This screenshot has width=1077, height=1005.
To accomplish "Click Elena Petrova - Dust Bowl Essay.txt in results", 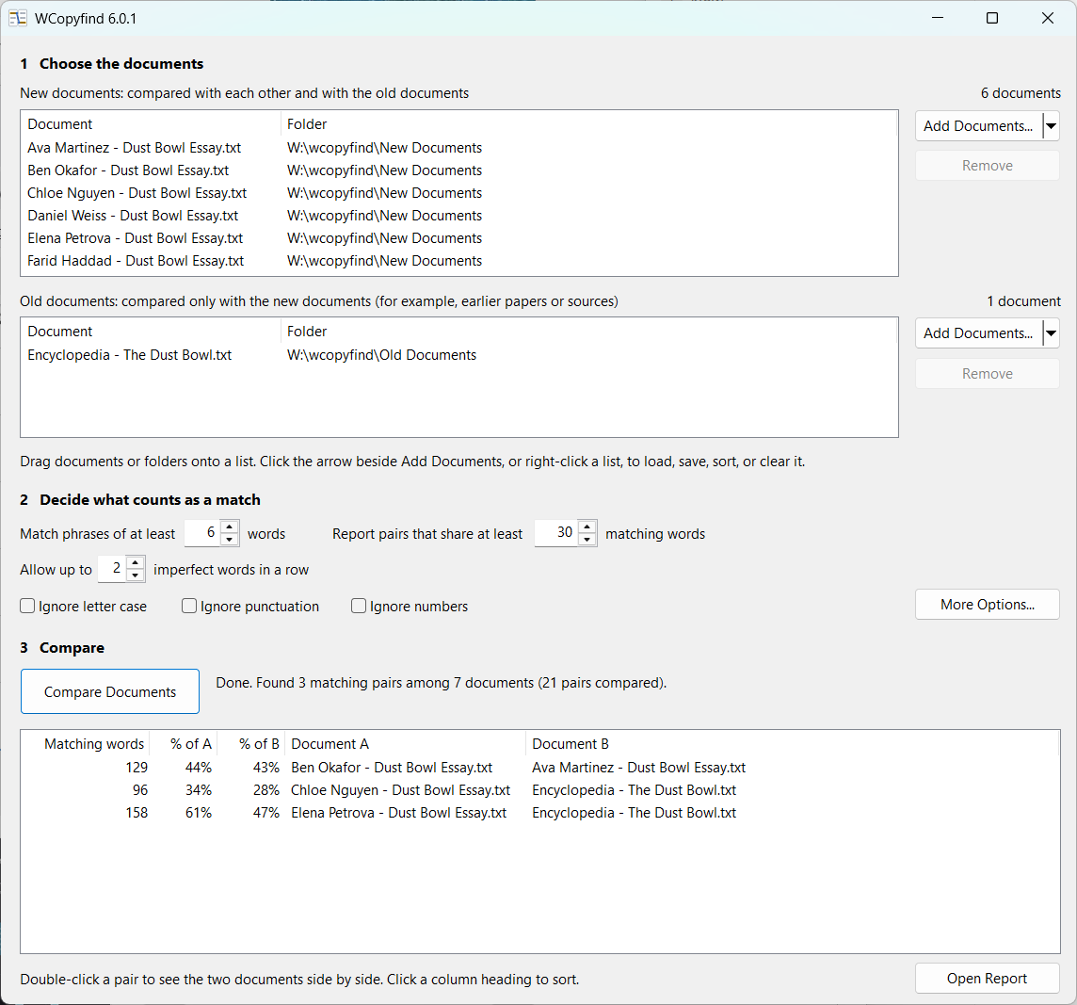I will (x=398, y=813).
